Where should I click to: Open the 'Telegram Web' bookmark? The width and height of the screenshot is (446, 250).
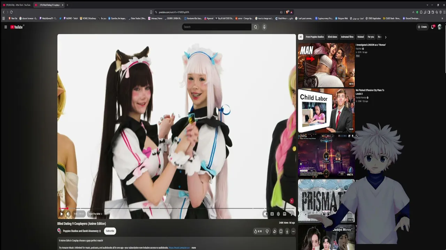click(x=341, y=18)
